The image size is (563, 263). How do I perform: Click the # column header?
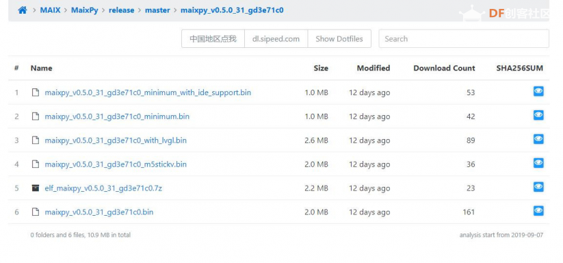(x=16, y=68)
